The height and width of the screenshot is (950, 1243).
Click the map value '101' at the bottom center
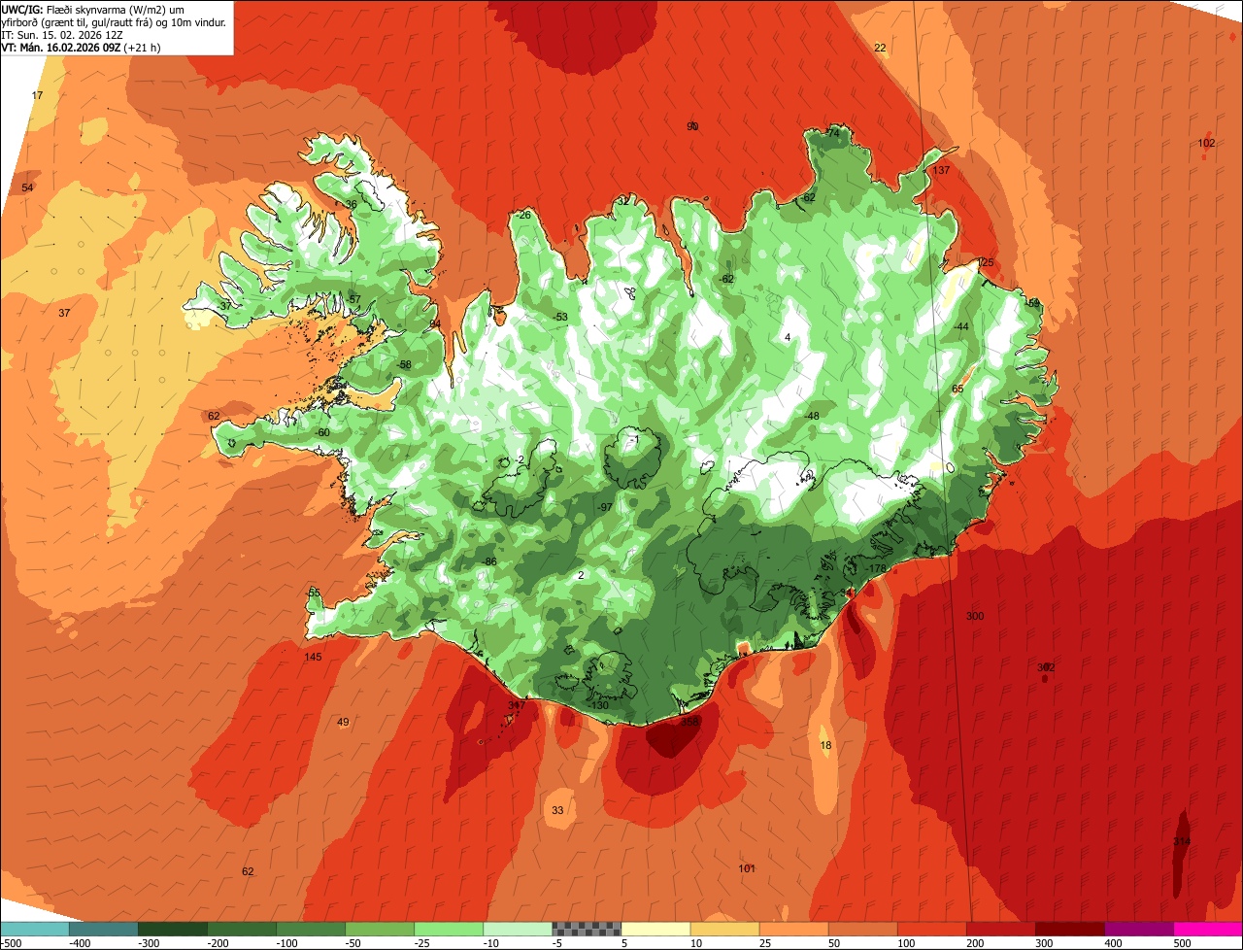coord(747,868)
